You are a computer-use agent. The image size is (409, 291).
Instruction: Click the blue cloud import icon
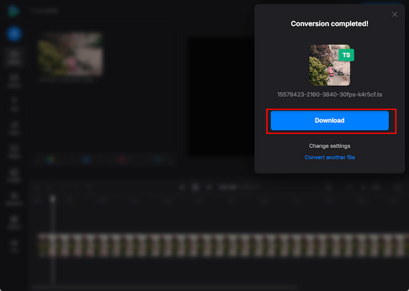(x=87, y=159)
